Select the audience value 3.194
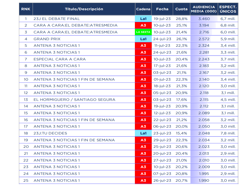Viewport: 245px width, 193px height. (204, 25)
